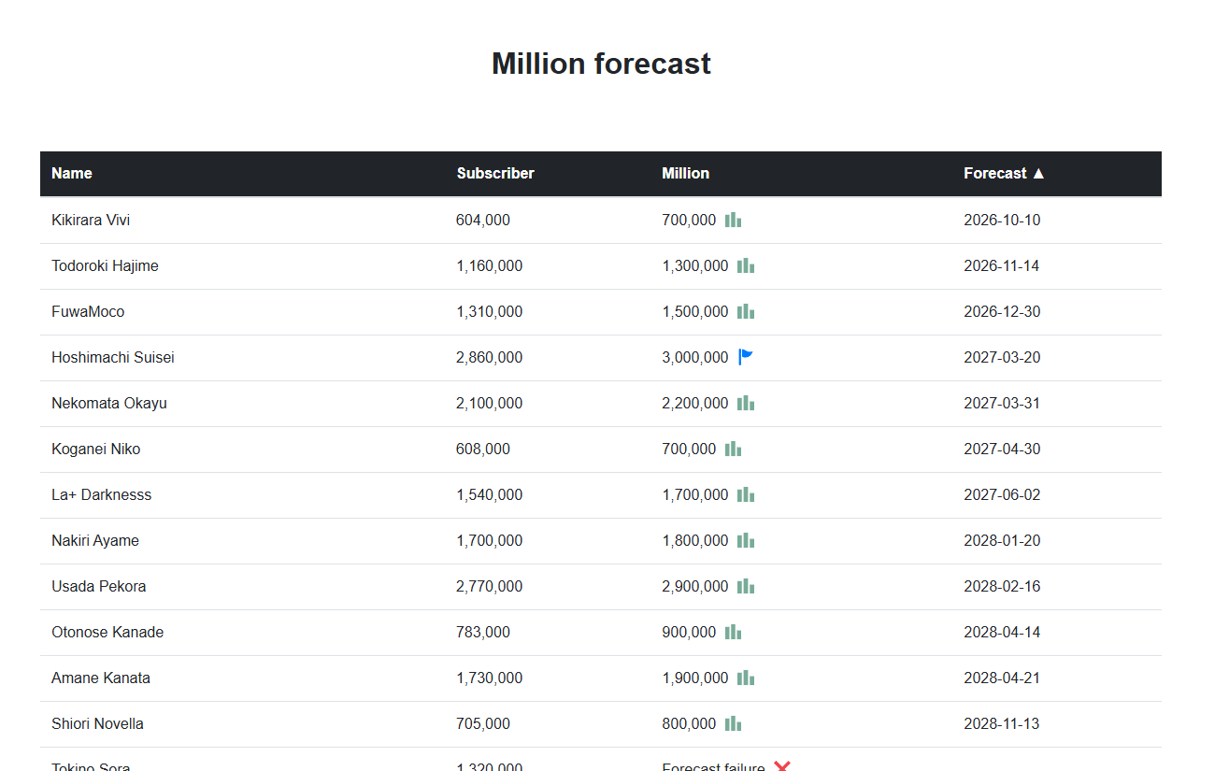Click the forecast date 2028-02-16
This screenshot has width=1229, height=771.
click(1002, 587)
